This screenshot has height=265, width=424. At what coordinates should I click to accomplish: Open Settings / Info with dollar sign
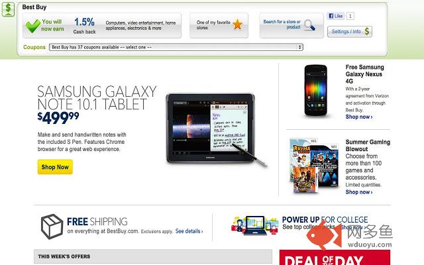coord(350,31)
